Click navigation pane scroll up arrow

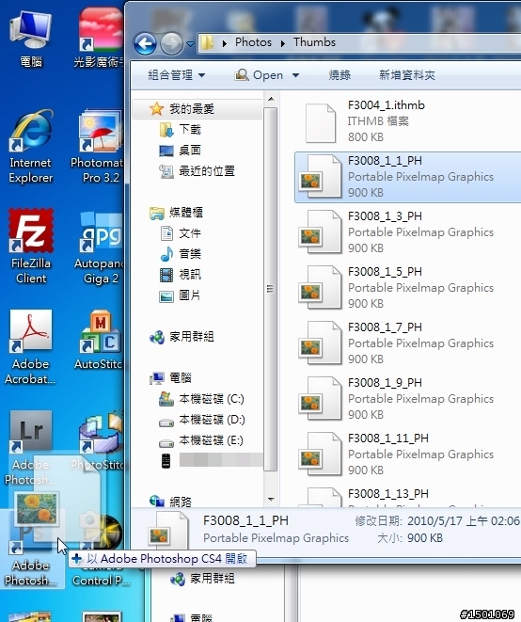point(271,99)
